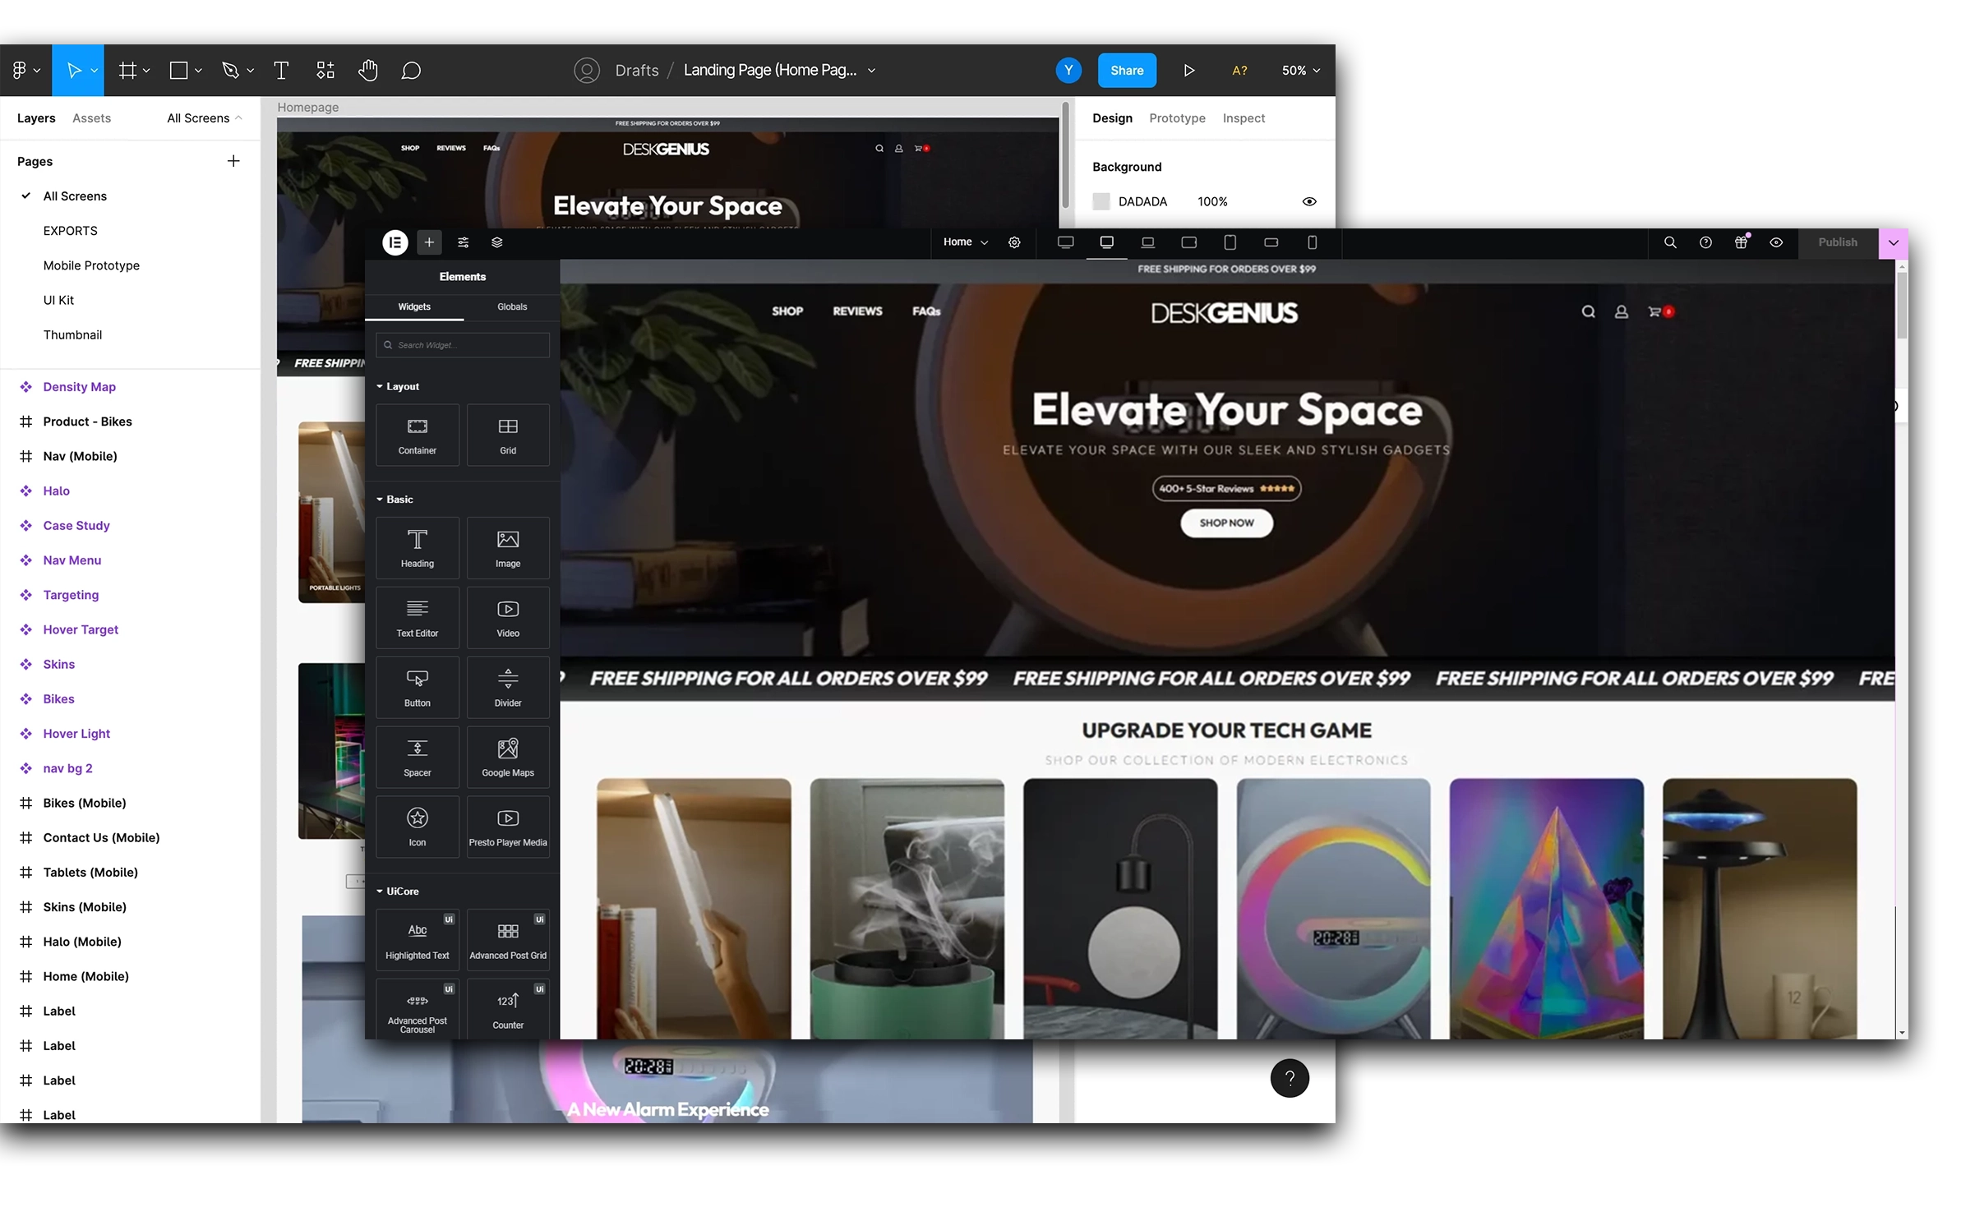Select the All Screens page
1975x1207 pixels.
pyautogui.click(x=75, y=196)
